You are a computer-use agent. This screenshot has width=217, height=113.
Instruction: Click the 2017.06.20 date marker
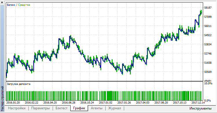[x=161, y=102]
